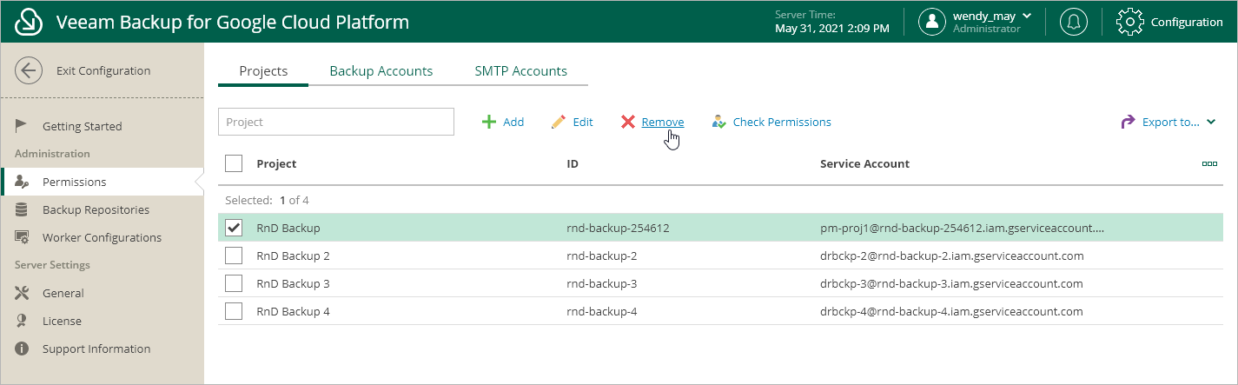The width and height of the screenshot is (1238, 385).
Task: Check the RnD Backup 2 checkbox
Action: coord(234,256)
